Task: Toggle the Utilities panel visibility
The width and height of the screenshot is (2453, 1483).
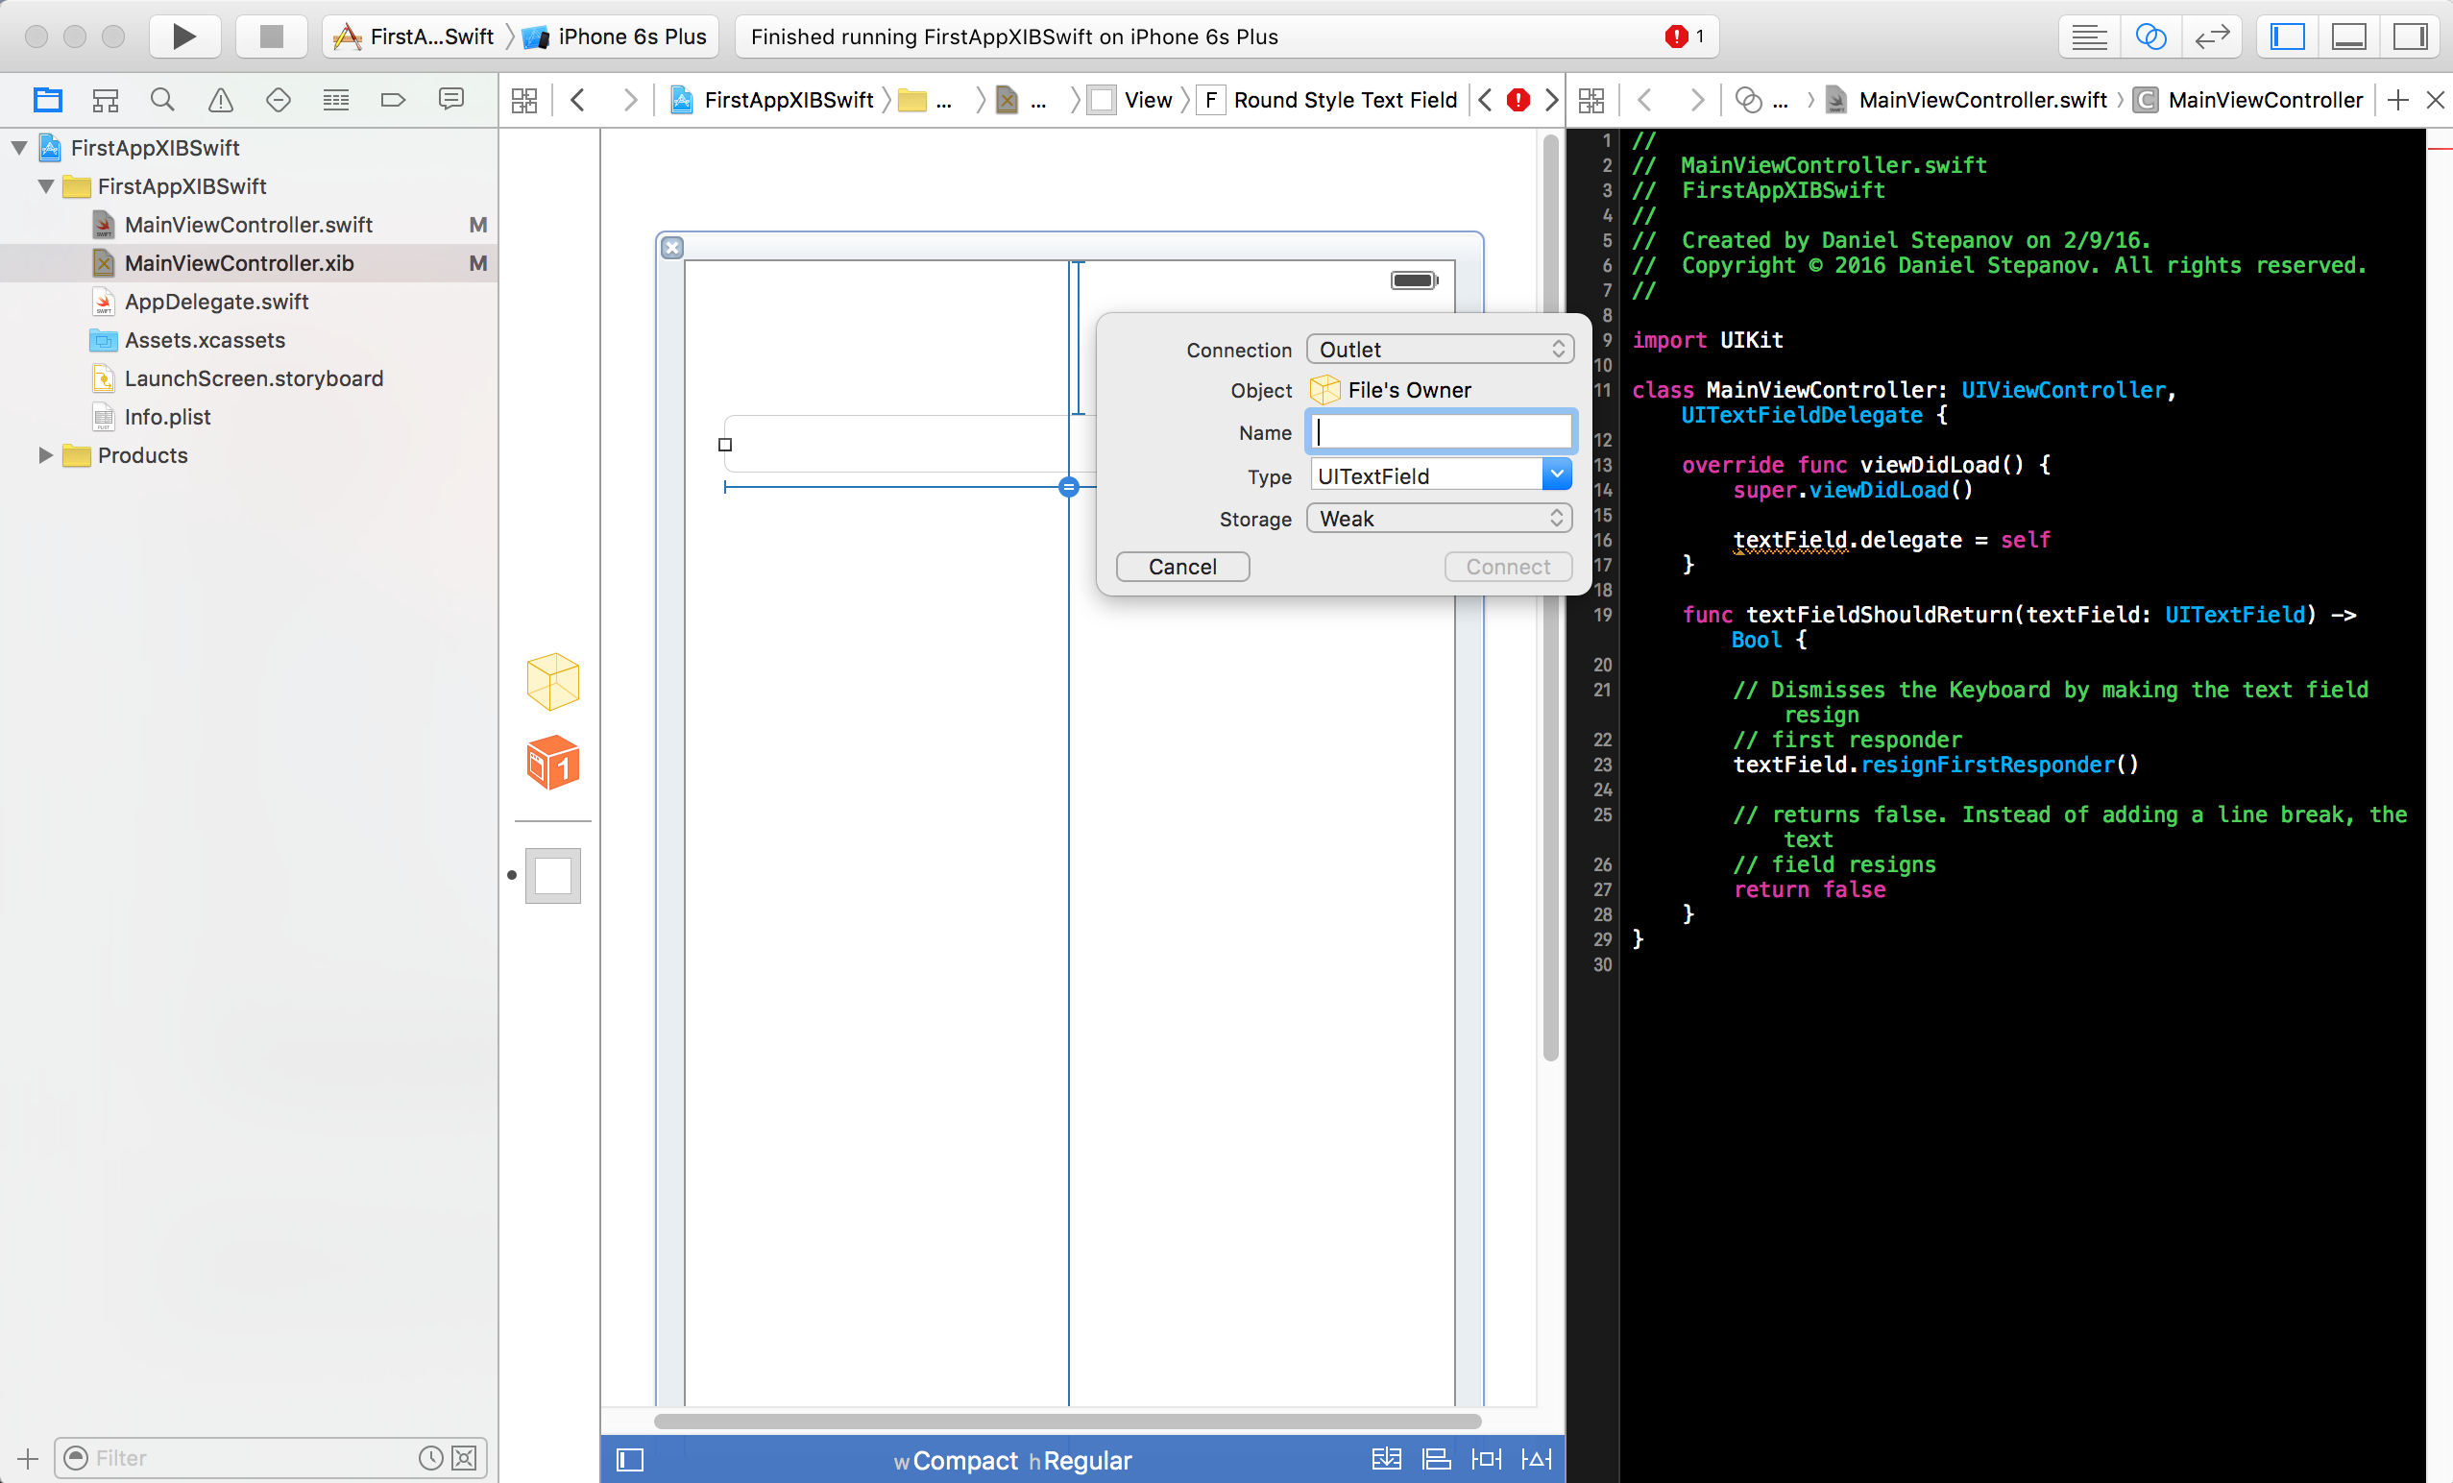Action: point(2410,36)
